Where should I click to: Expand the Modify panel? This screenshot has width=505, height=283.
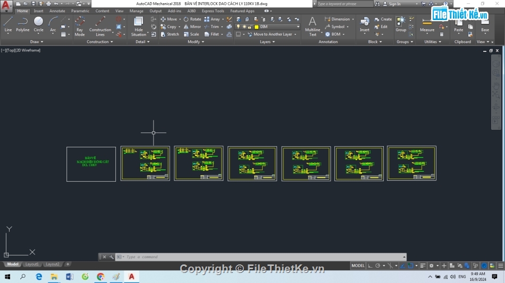(x=196, y=42)
